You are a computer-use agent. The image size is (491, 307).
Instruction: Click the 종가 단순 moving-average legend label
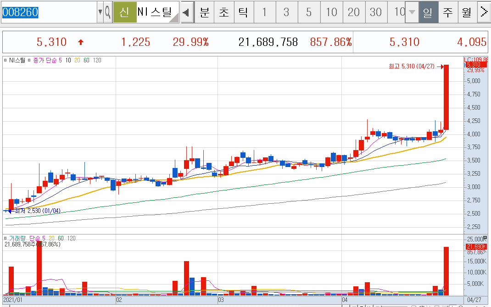coord(45,60)
